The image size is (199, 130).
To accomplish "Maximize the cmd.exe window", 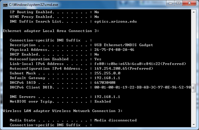I will click(x=178, y=3).
